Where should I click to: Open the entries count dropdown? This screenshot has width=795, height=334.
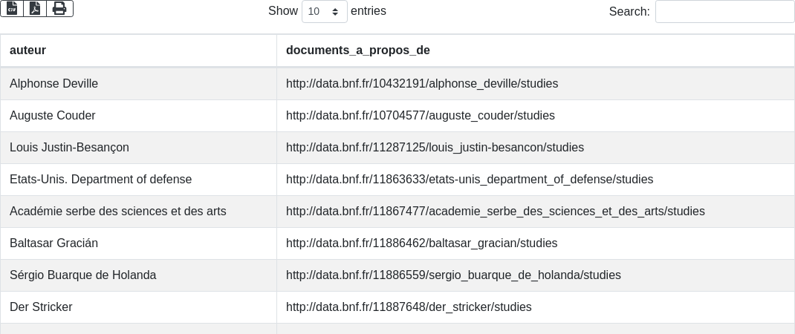[x=325, y=11]
